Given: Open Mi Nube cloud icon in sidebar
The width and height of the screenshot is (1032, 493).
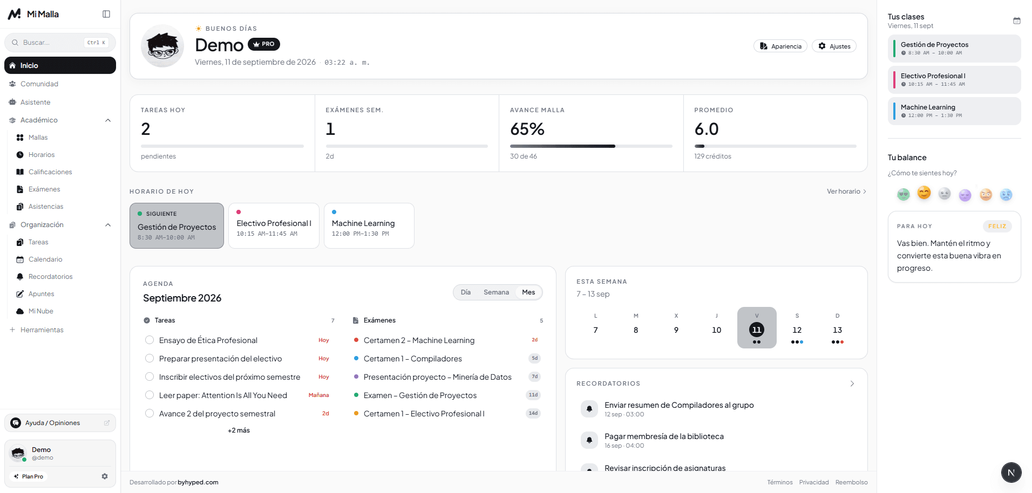Looking at the screenshot, I should (x=20, y=311).
